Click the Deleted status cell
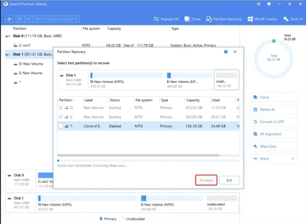 point(115,126)
